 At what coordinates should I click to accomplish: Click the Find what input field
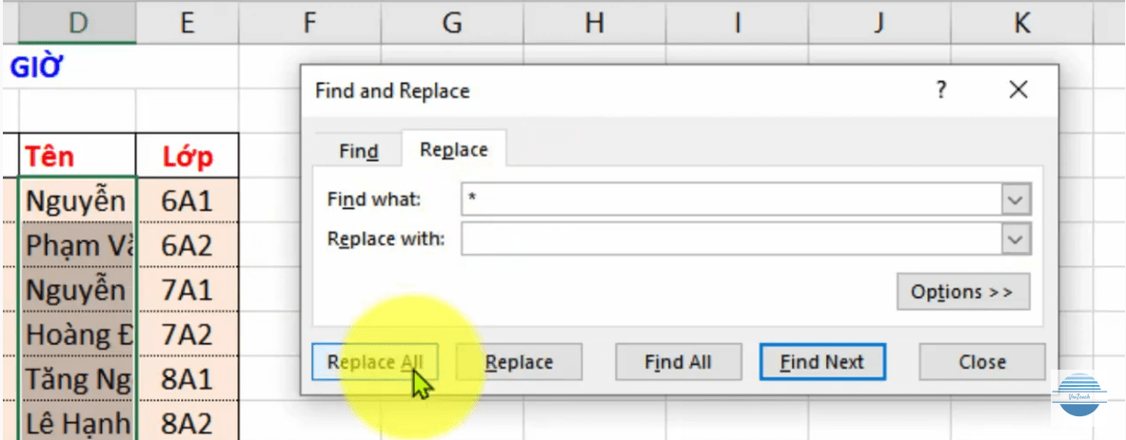[x=733, y=200]
